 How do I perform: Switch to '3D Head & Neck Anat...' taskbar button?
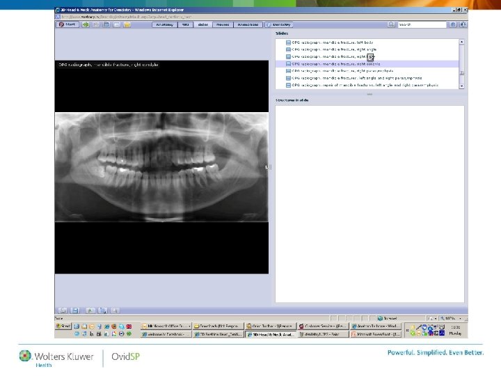point(271,334)
